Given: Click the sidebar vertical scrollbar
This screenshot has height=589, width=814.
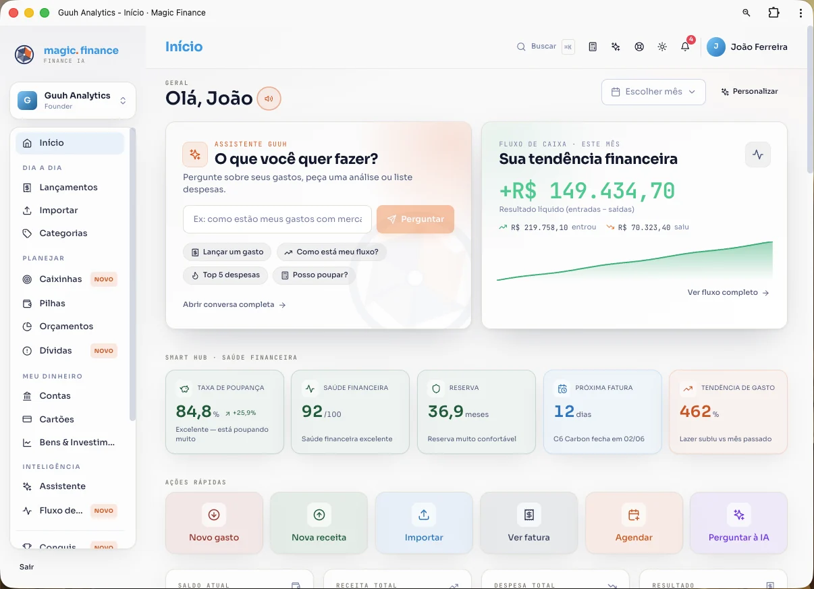Looking at the screenshot, I should click(x=133, y=275).
